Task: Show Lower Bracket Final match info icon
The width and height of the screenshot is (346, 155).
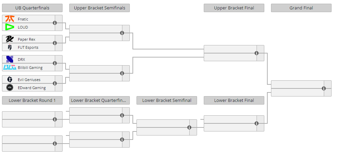Action: 257,123
